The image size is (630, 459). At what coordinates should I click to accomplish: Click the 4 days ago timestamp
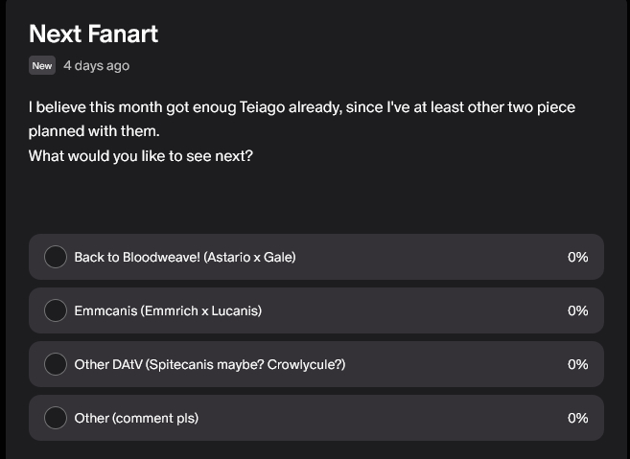click(x=96, y=66)
